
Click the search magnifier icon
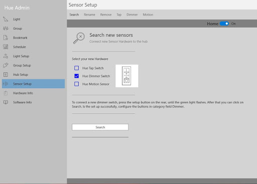tap(79, 38)
